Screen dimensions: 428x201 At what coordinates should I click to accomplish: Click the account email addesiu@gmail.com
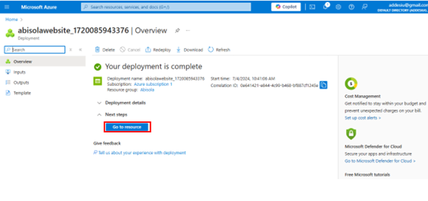tap(408, 5)
